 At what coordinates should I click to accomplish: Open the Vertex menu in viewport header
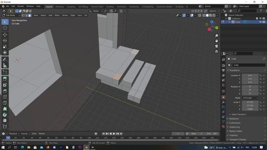click(65, 15)
